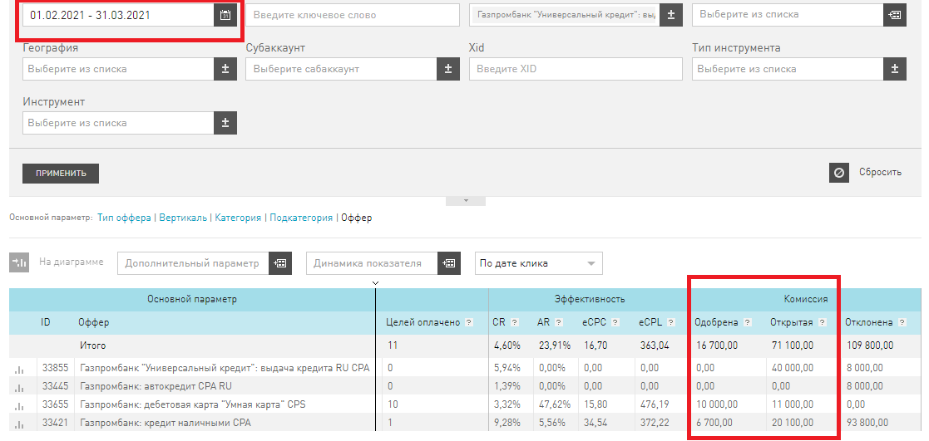Click plus-minus button for Инструмент field
Screen dimensions: 929x441
coord(225,123)
